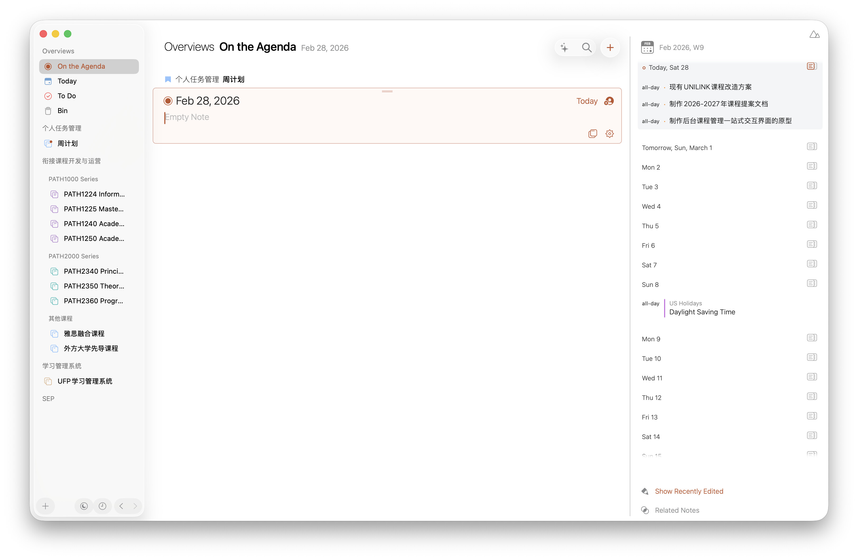Image resolution: width=858 pixels, height=560 pixels.
Task: Click the copy note icon in note footer
Action: 592,134
